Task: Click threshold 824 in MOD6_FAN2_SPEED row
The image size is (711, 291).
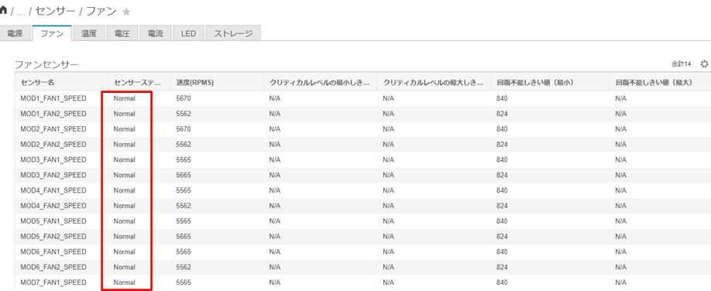Action: [502, 267]
